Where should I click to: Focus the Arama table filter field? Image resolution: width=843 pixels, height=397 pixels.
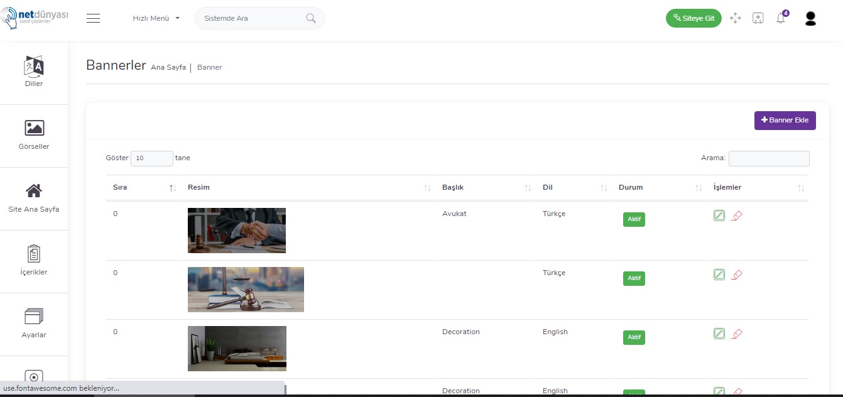click(x=769, y=158)
